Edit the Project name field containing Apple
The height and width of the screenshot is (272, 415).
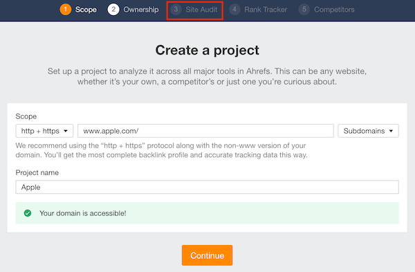click(207, 187)
